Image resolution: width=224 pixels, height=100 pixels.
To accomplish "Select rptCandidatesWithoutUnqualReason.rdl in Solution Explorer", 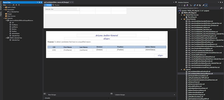I will pyautogui.click(x=200, y=74).
